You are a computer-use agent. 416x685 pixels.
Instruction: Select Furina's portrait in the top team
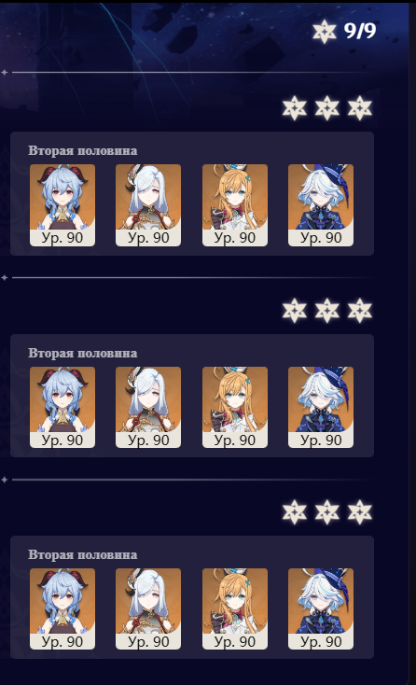(321, 205)
